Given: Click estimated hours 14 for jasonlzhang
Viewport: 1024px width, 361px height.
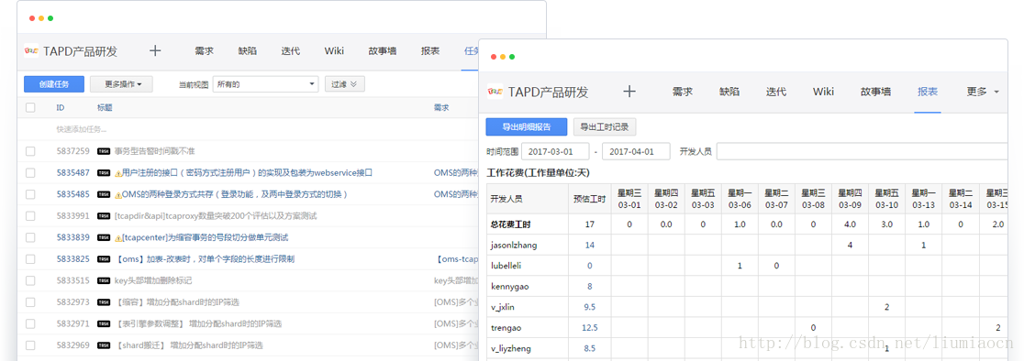Looking at the screenshot, I should pyautogui.click(x=590, y=245).
